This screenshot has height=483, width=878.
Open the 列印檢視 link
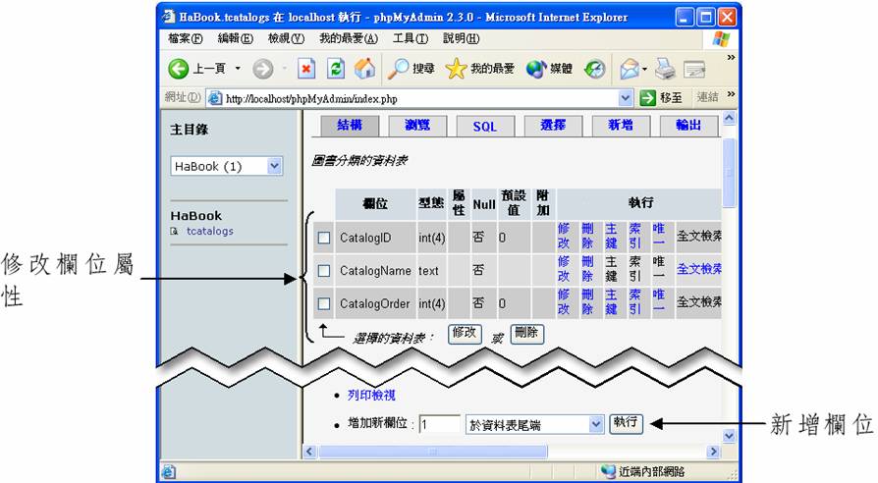tap(371, 395)
